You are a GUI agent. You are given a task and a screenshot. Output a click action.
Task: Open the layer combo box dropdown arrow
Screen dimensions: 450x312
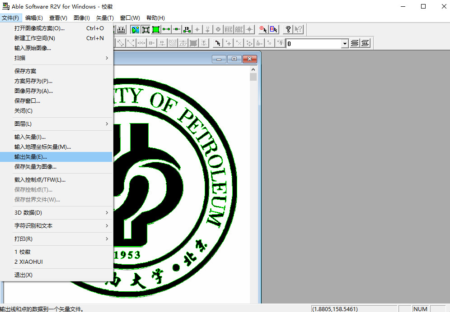point(345,44)
